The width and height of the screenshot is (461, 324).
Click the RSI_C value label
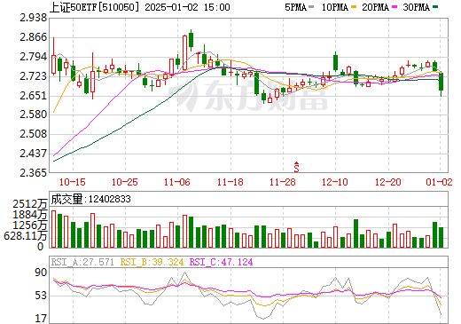[221, 262]
